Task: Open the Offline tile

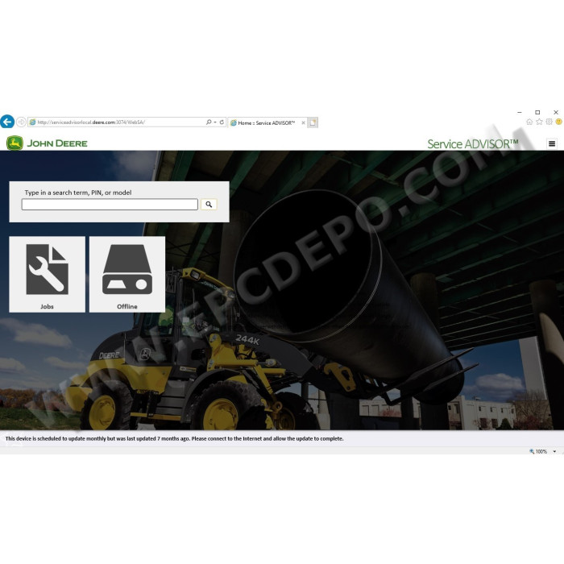Action: tap(127, 274)
